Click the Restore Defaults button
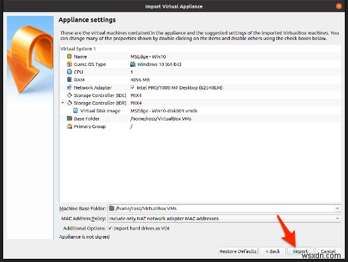Image resolution: width=348 pixels, height=262 pixels. pos(238,251)
